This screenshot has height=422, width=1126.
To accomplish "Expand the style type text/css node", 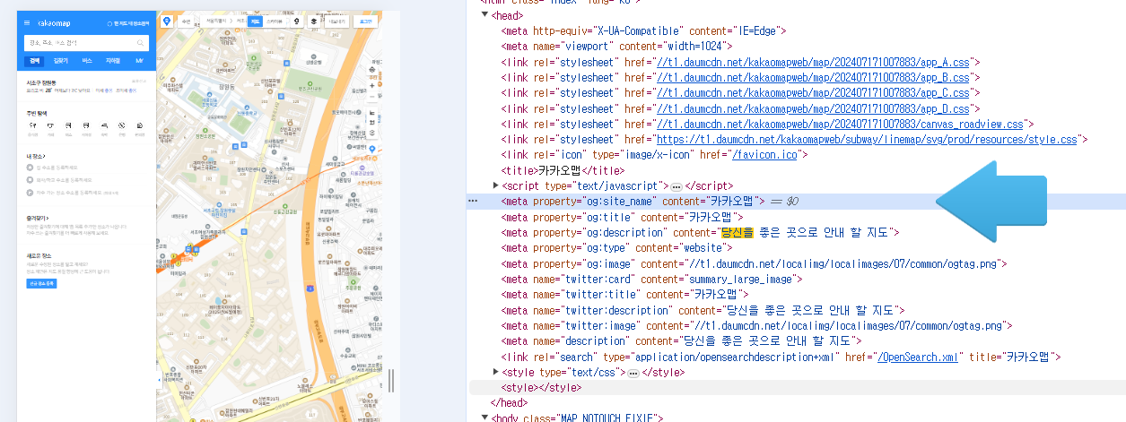I will point(496,372).
